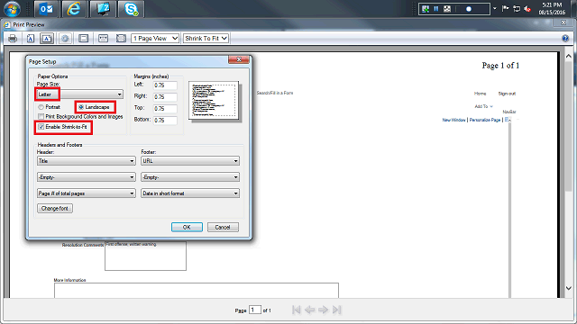Open the Page Size Letter dropdown
This screenshot has height=324, width=577.
tap(80, 94)
